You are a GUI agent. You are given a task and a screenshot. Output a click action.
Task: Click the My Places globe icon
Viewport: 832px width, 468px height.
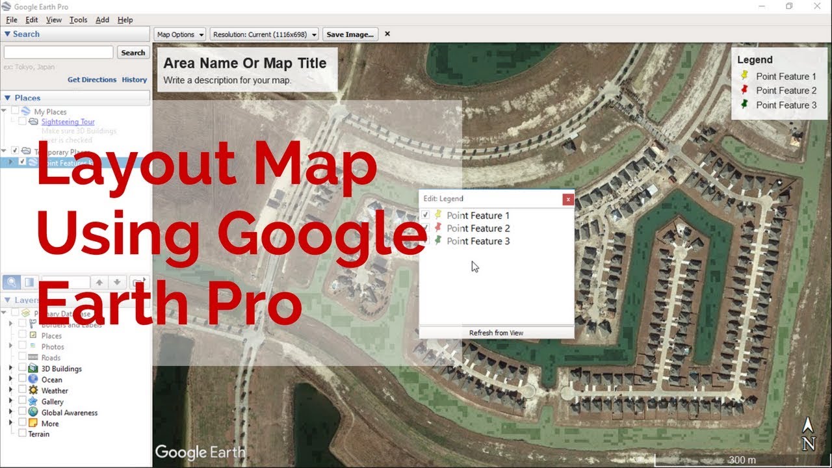[26, 111]
